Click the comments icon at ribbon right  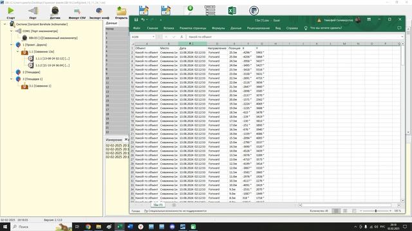399,28
